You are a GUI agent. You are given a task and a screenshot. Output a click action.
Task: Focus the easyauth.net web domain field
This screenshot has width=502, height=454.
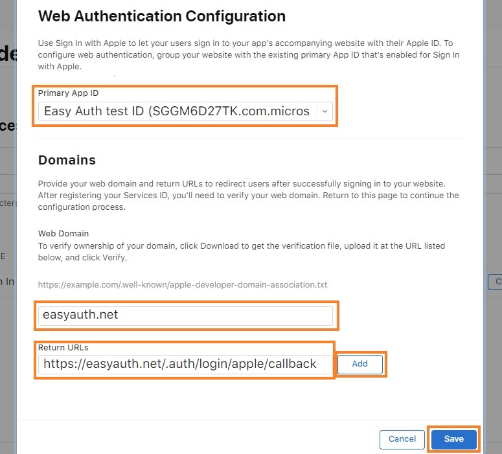185,315
